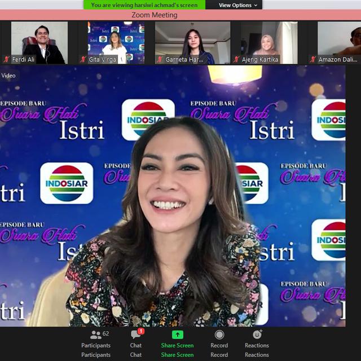Start recording with the Record icon

219,334
